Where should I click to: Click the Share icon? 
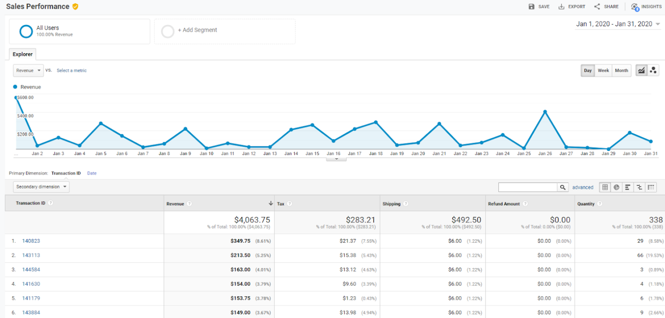tap(597, 7)
